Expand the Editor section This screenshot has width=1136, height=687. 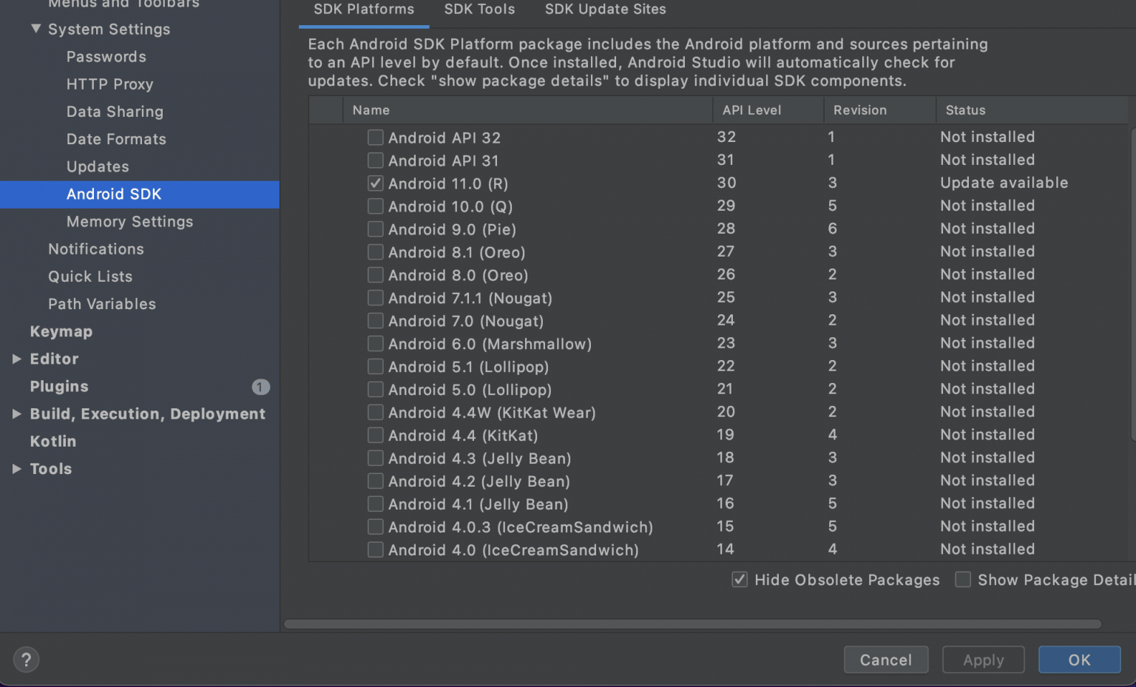point(17,359)
